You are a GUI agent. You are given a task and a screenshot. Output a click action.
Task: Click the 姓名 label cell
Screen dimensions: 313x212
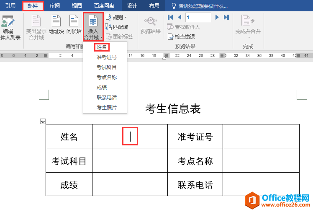[69, 136]
